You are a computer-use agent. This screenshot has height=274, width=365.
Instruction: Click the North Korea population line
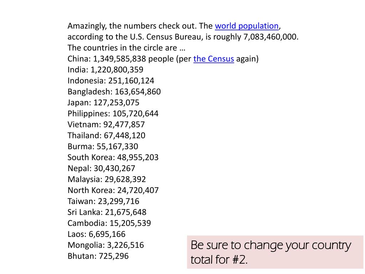tap(113, 190)
